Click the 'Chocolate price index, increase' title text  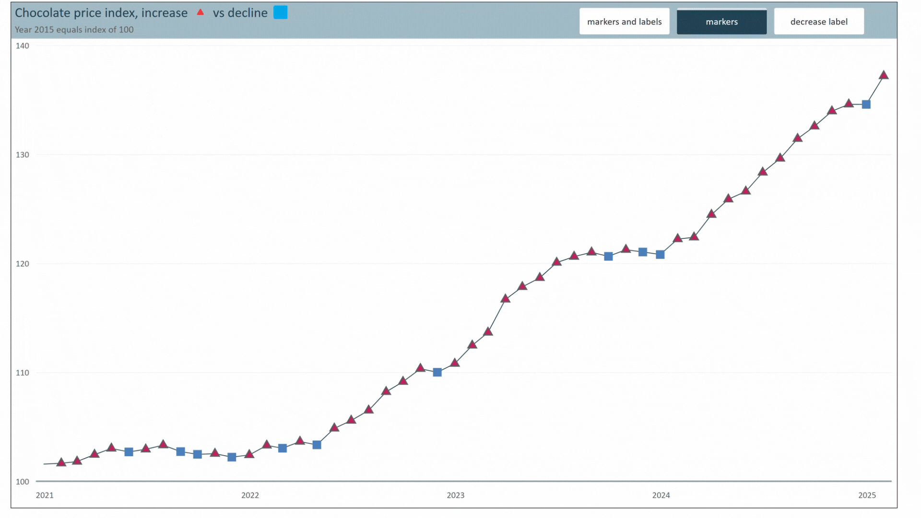[x=101, y=13]
